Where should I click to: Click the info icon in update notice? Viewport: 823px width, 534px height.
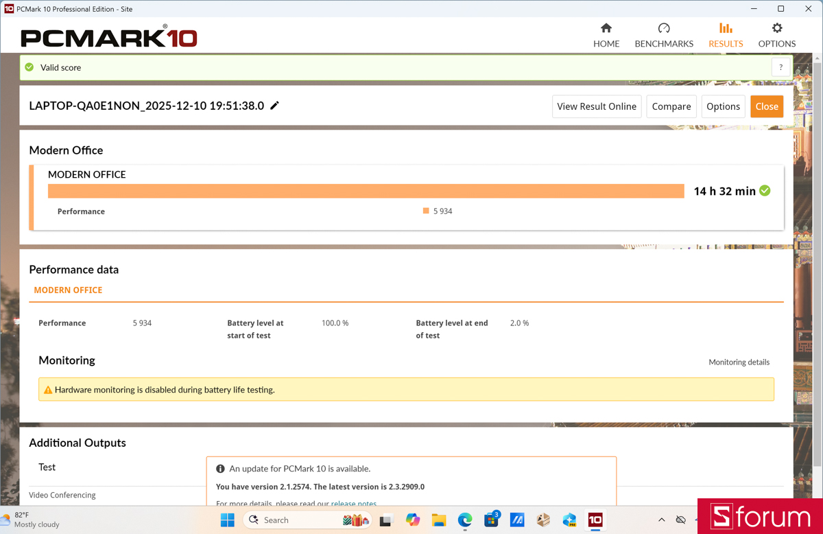(220, 469)
